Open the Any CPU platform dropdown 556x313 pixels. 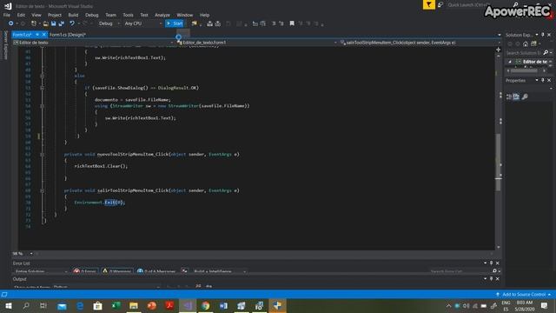coord(142,23)
